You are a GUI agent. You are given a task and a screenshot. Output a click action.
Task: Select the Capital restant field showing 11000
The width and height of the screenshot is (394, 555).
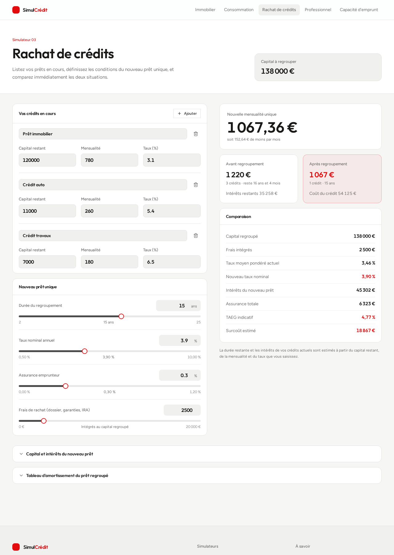47,211
